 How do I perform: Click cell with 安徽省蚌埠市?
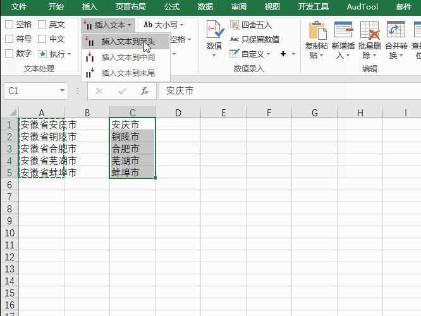point(41,173)
